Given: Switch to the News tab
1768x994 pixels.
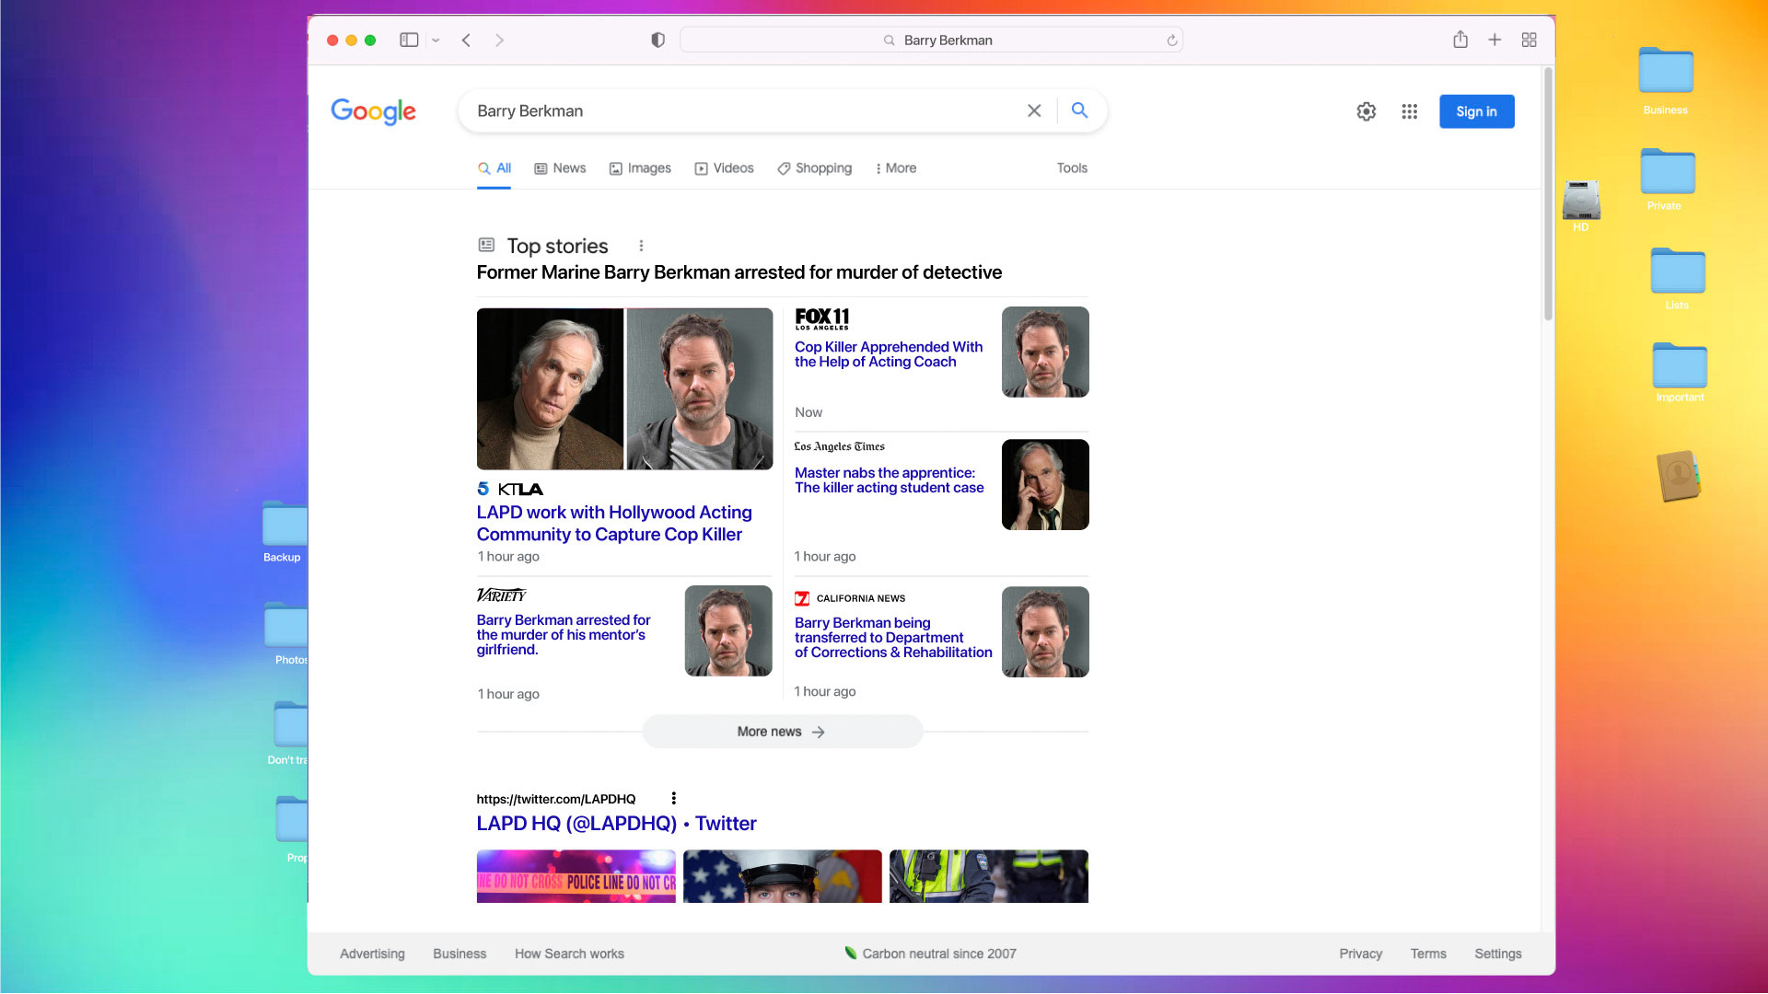Looking at the screenshot, I should coord(560,168).
